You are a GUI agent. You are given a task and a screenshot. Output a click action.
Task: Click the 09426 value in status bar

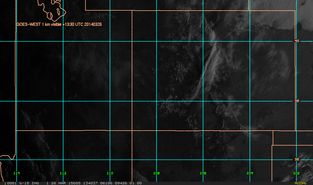(x=121, y=183)
